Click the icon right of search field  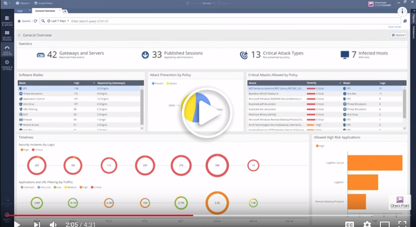coord(405,21)
